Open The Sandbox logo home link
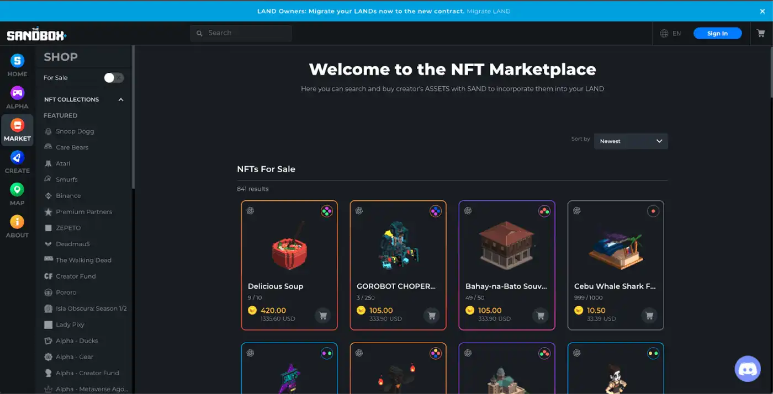 36,34
